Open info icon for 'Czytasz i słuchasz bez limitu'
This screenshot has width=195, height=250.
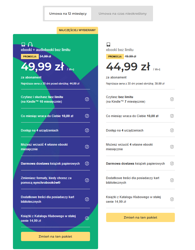(87, 99)
